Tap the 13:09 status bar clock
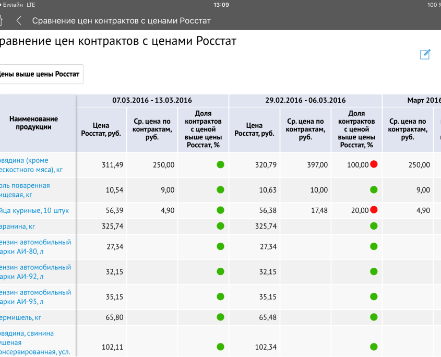The image size is (441, 357). tap(221, 5)
